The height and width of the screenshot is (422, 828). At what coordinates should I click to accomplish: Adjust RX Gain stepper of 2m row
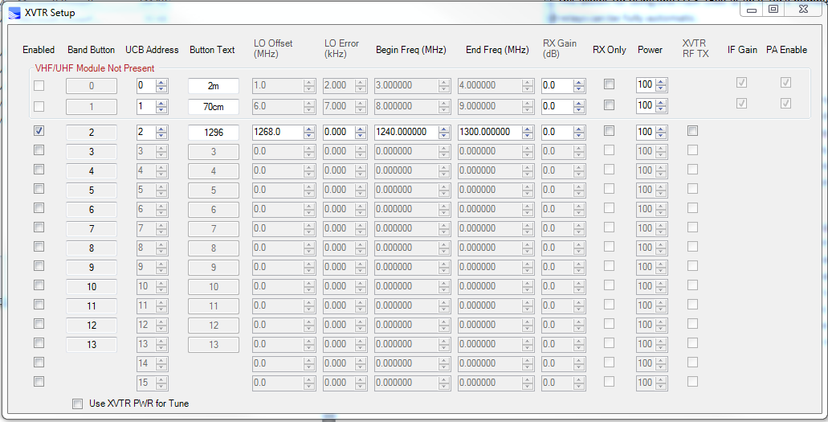(579, 86)
